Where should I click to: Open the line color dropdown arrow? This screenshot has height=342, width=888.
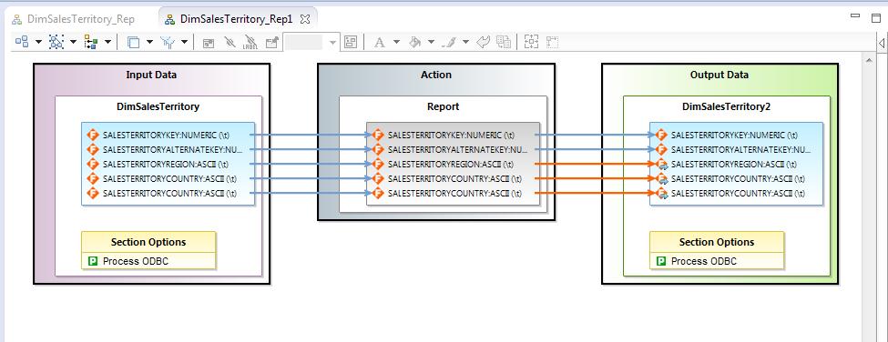click(465, 42)
